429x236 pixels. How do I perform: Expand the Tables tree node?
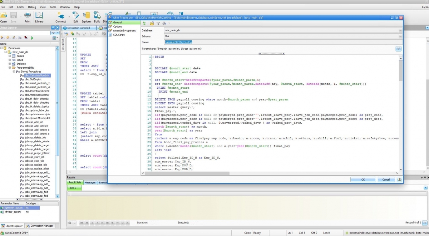(x=10, y=56)
